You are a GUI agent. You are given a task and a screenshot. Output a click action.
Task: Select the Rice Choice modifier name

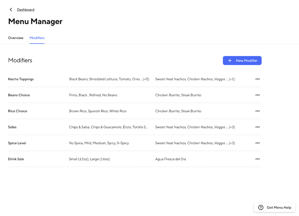(x=17, y=111)
